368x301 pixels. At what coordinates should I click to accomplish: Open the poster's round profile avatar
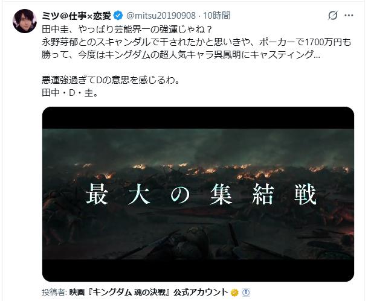pyautogui.click(x=25, y=21)
